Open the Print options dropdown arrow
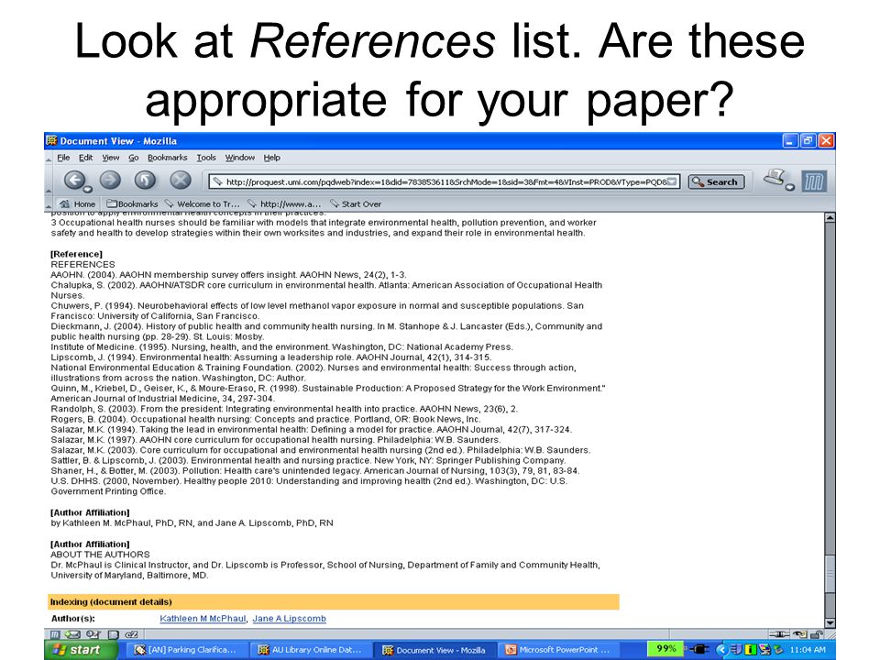This screenshot has height=660, width=880. (789, 187)
